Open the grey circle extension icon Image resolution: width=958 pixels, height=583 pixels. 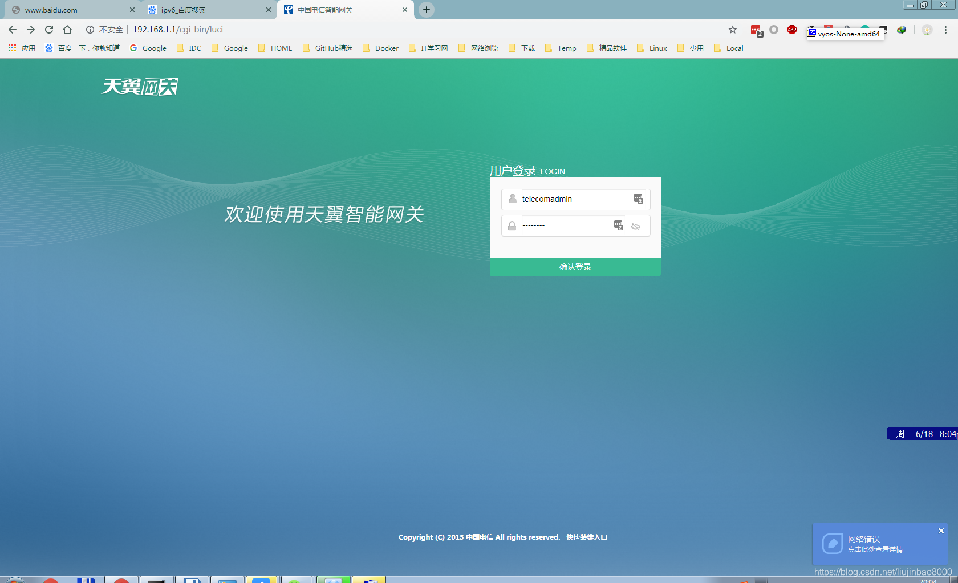pyautogui.click(x=774, y=30)
